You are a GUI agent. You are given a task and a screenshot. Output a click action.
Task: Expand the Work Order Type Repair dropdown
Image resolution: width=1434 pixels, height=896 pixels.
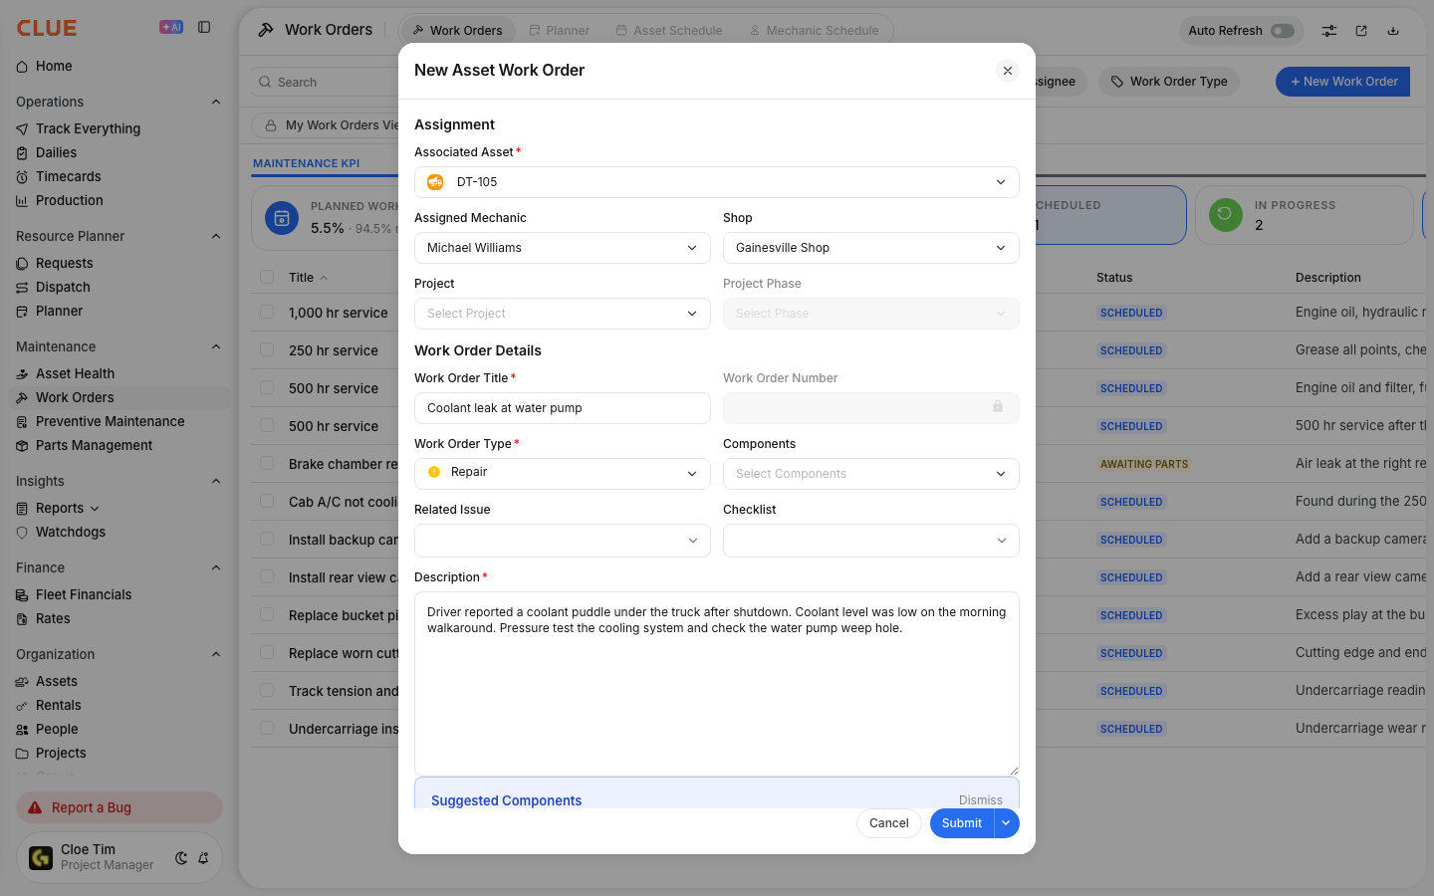tap(563, 474)
